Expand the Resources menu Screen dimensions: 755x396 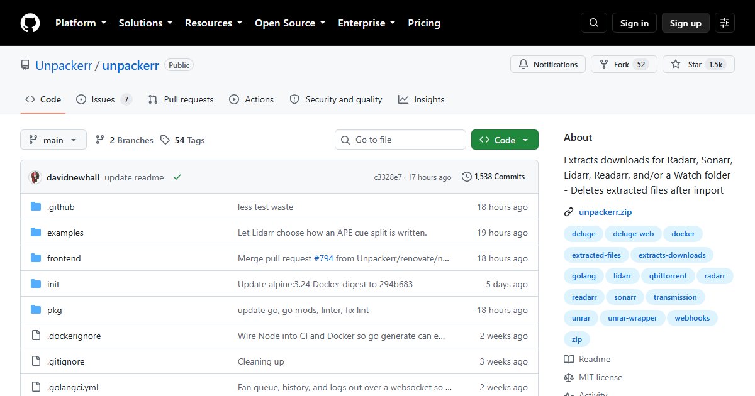pos(213,23)
